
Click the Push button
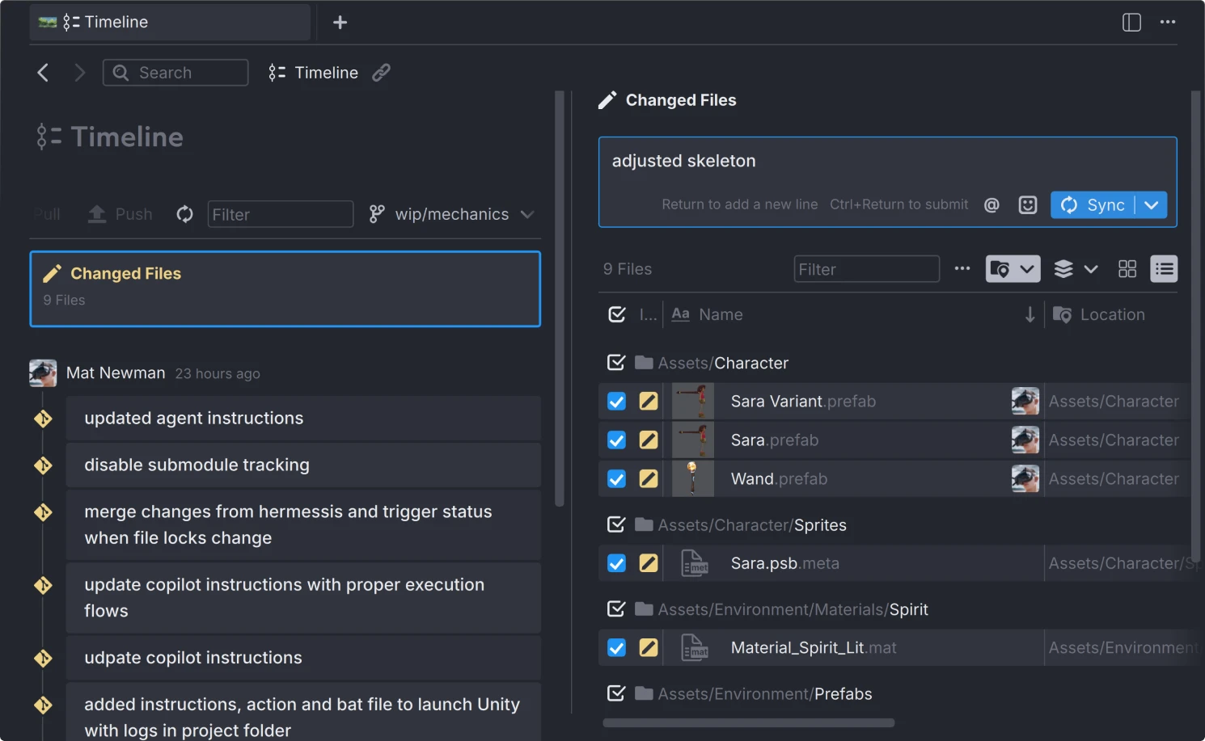(x=120, y=214)
